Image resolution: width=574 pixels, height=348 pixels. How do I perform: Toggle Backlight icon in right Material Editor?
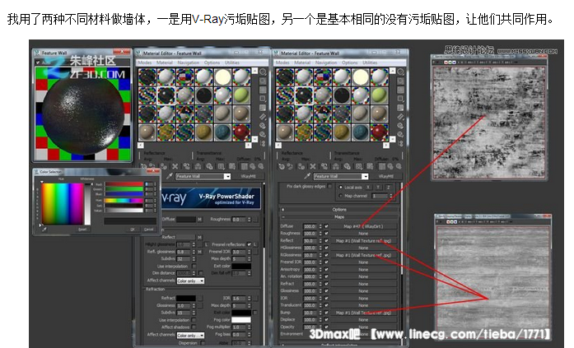400,81
